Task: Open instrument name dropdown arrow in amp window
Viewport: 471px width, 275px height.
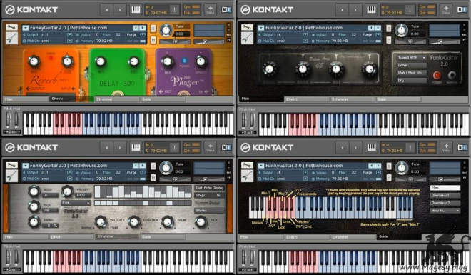Action: pos(260,28)
